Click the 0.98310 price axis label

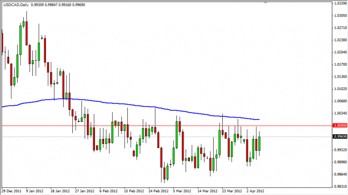(x=340, y=186)
